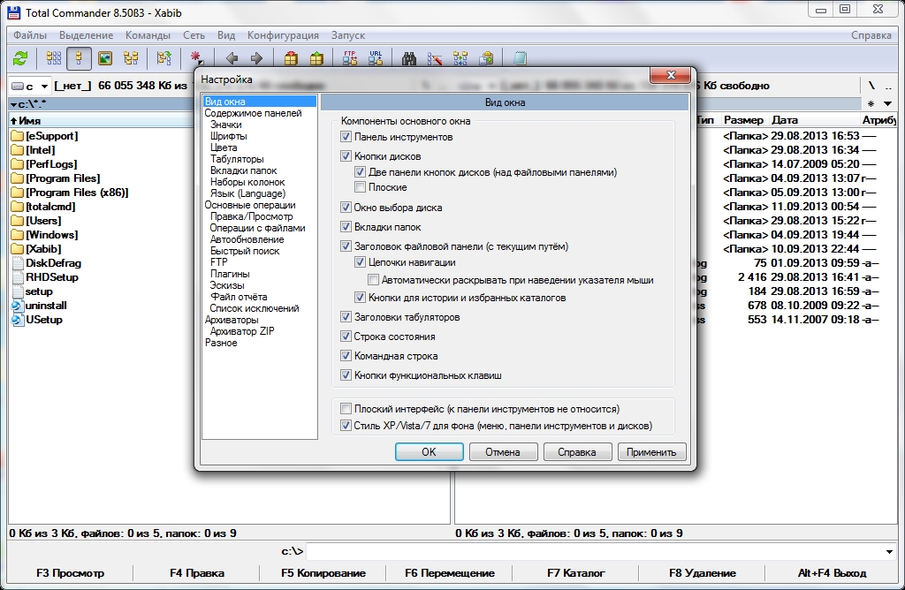
Task: Select 'Шрифты' in the settings tree
Action: point(228,136)
